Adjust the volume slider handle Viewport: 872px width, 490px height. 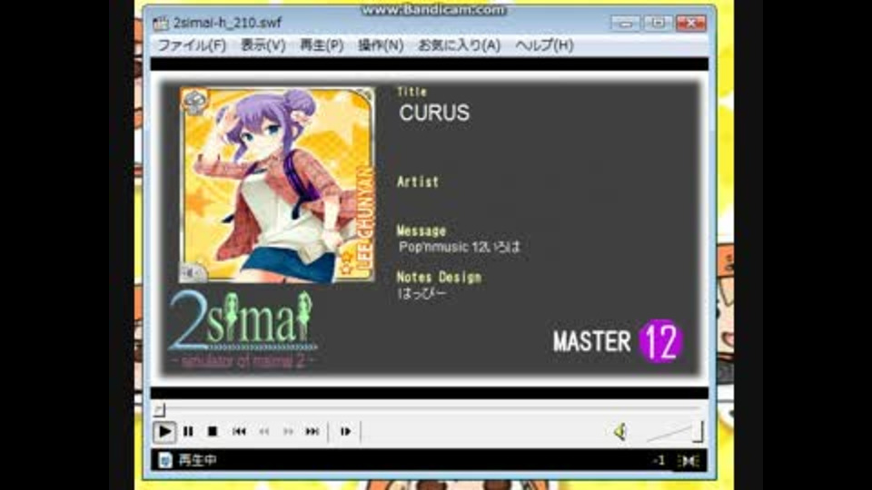click(698, 432)
